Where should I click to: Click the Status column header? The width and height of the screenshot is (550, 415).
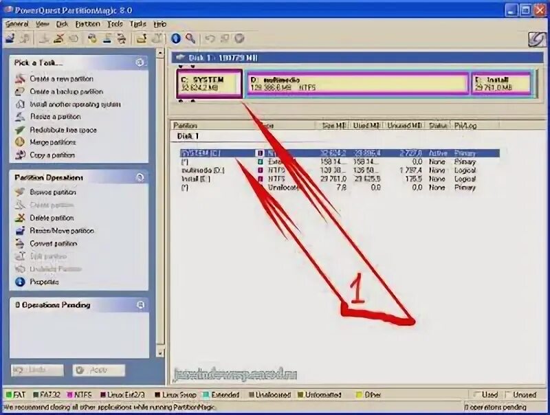click(x=438, y=125)
